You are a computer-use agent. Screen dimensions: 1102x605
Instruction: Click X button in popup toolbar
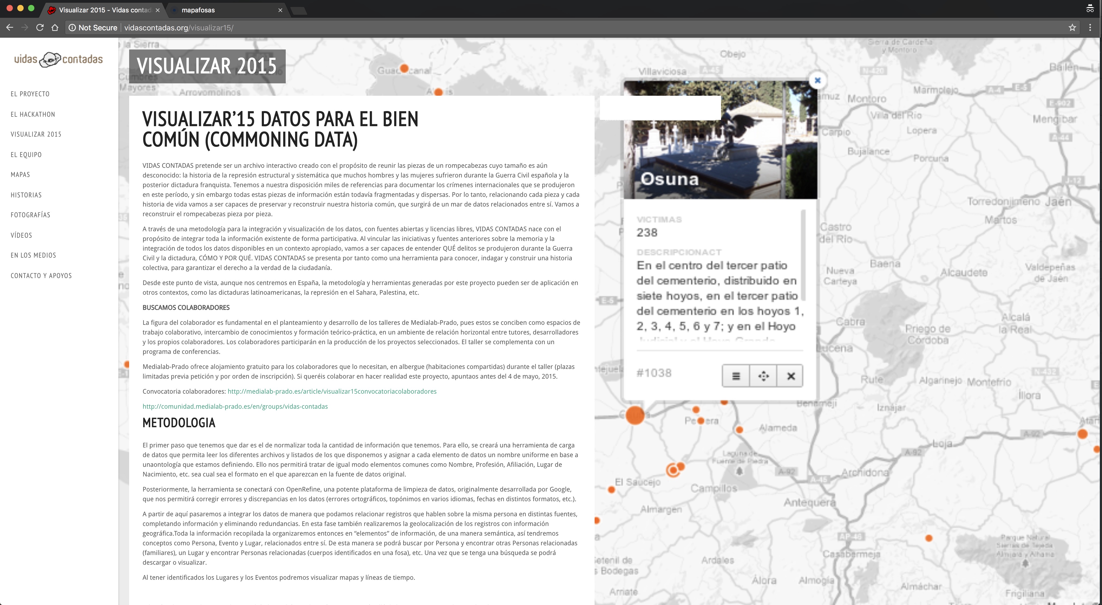(790, 376)
